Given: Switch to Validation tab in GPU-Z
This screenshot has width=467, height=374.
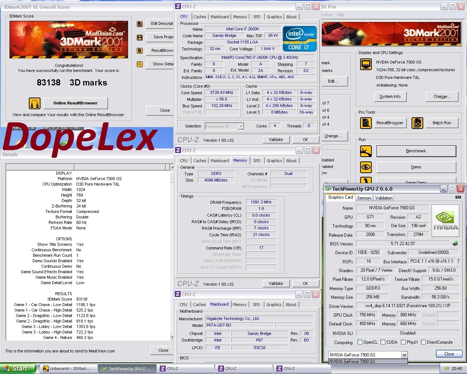Looking at the screenshot, I should (x=384, y=198).
